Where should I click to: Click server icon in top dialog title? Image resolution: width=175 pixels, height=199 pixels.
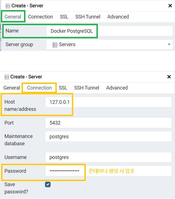8,6
